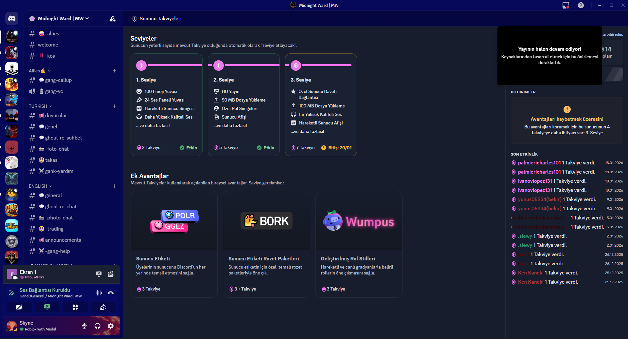Viewport: 628px width, 339px height.
Task: Click the 2. Seviye level card
Action: click(x=244, y=105)
